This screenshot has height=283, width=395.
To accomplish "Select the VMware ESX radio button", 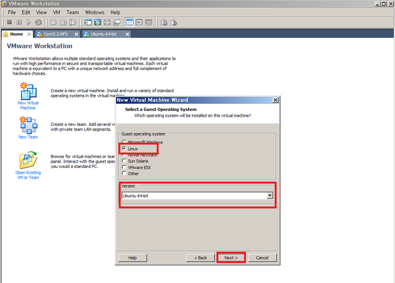I will (124, 167).
